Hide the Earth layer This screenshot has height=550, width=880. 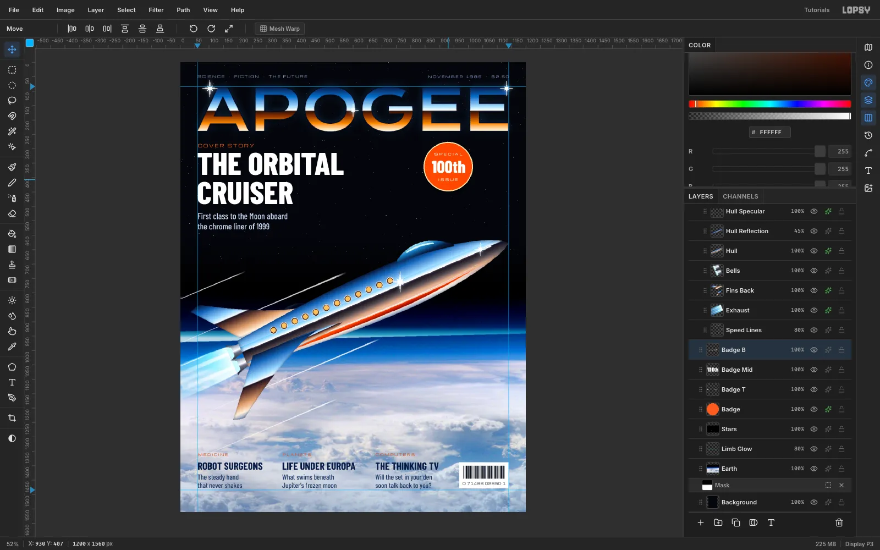[x=814, y=469]
